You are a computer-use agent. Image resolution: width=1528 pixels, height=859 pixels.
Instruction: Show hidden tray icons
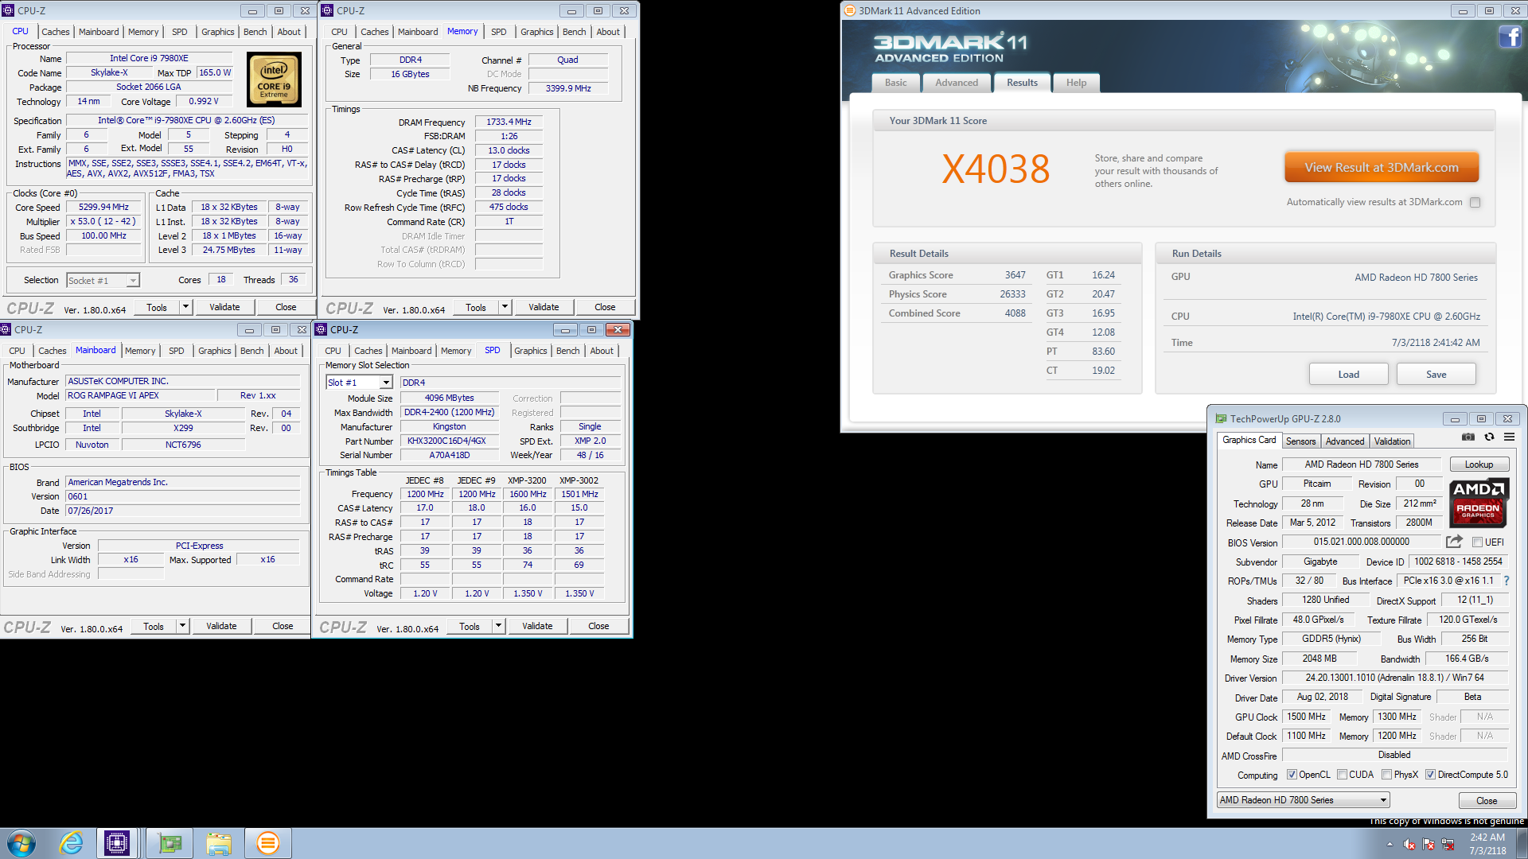(x=1390, y=844)
